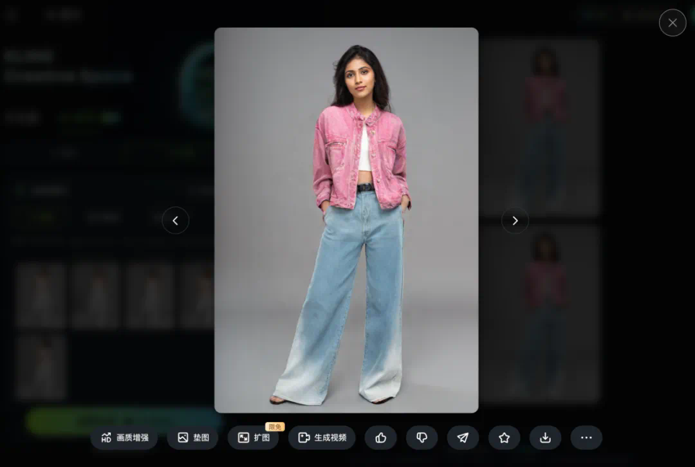Click the HD icon within 画质增强
Image resolution: width=695 pixels, height=467 pixels.
pos(106,438)
